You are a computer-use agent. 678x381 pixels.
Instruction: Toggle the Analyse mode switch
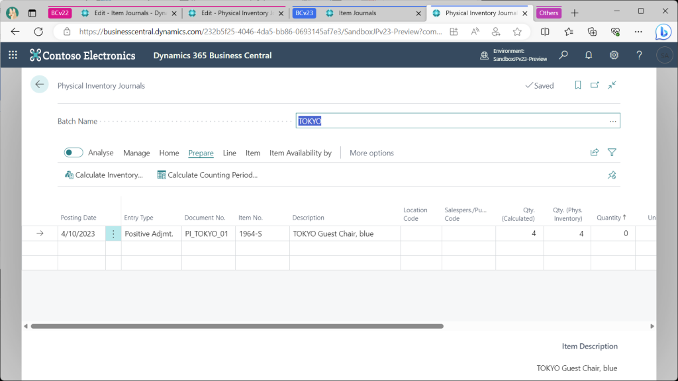[x=73, y=153]
